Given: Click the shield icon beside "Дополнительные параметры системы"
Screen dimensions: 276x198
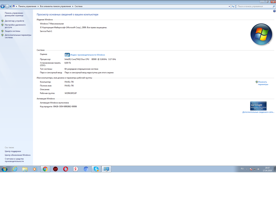Looking at the screenshot, I should coord(2,35).
